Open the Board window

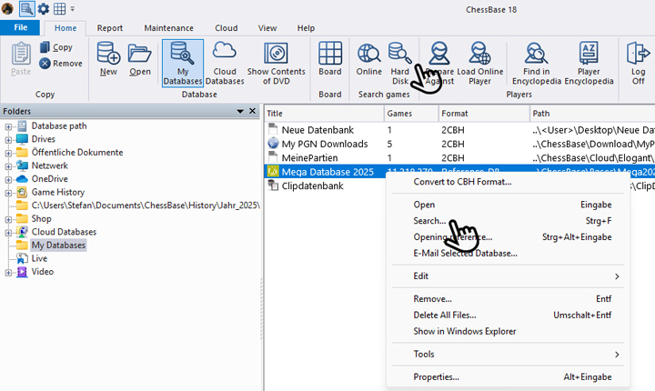330,59
